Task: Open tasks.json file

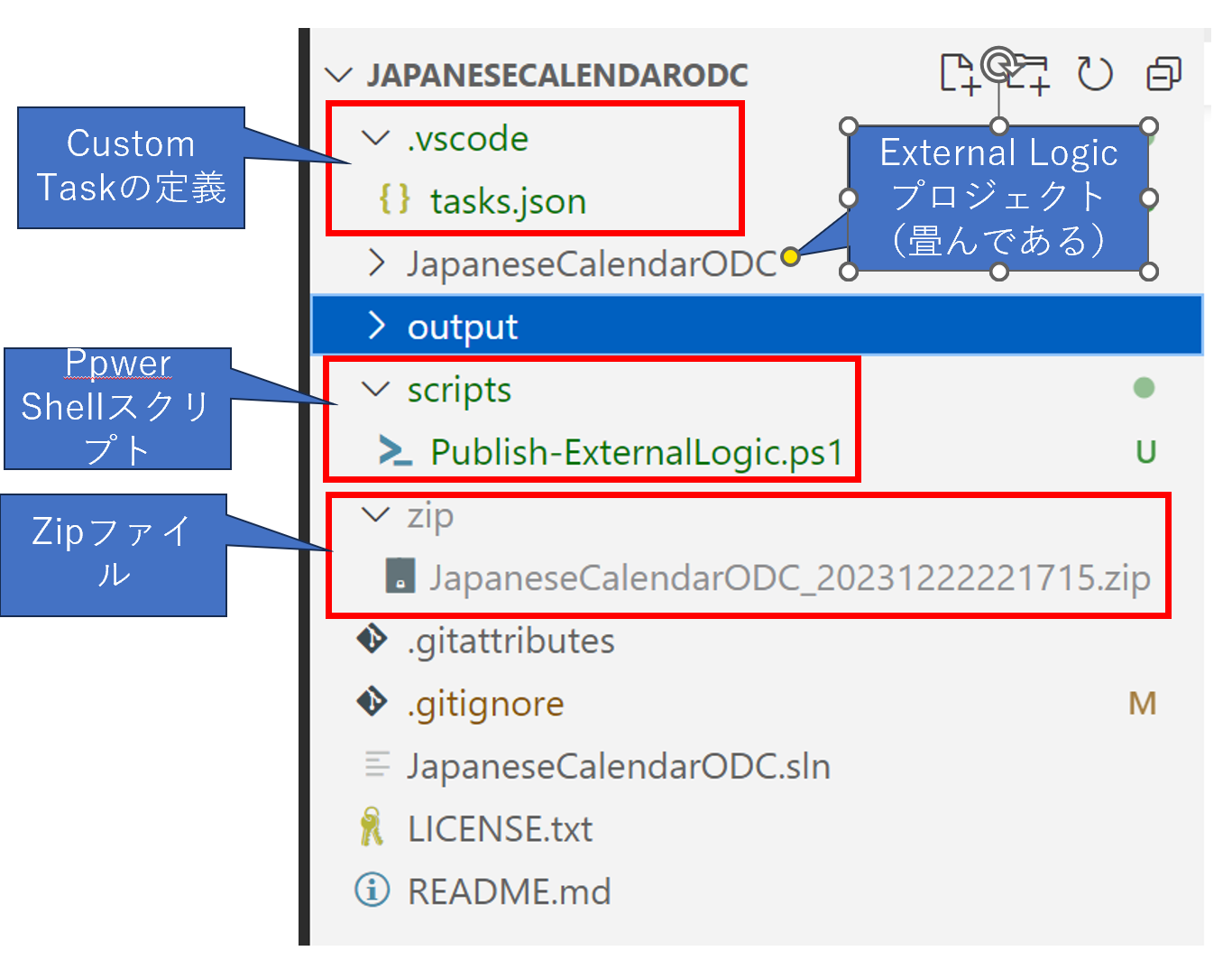Action: (x=508, y=201)
